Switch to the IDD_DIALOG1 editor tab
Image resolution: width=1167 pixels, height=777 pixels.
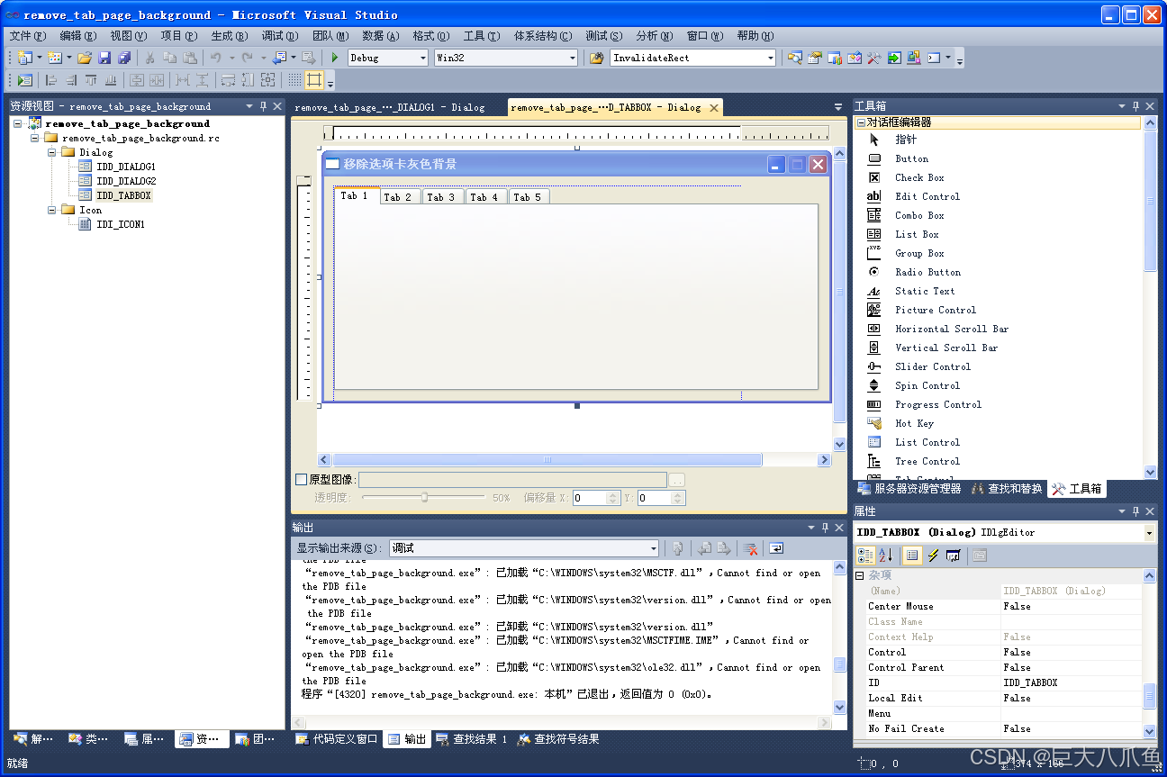(x=390, y=107)
